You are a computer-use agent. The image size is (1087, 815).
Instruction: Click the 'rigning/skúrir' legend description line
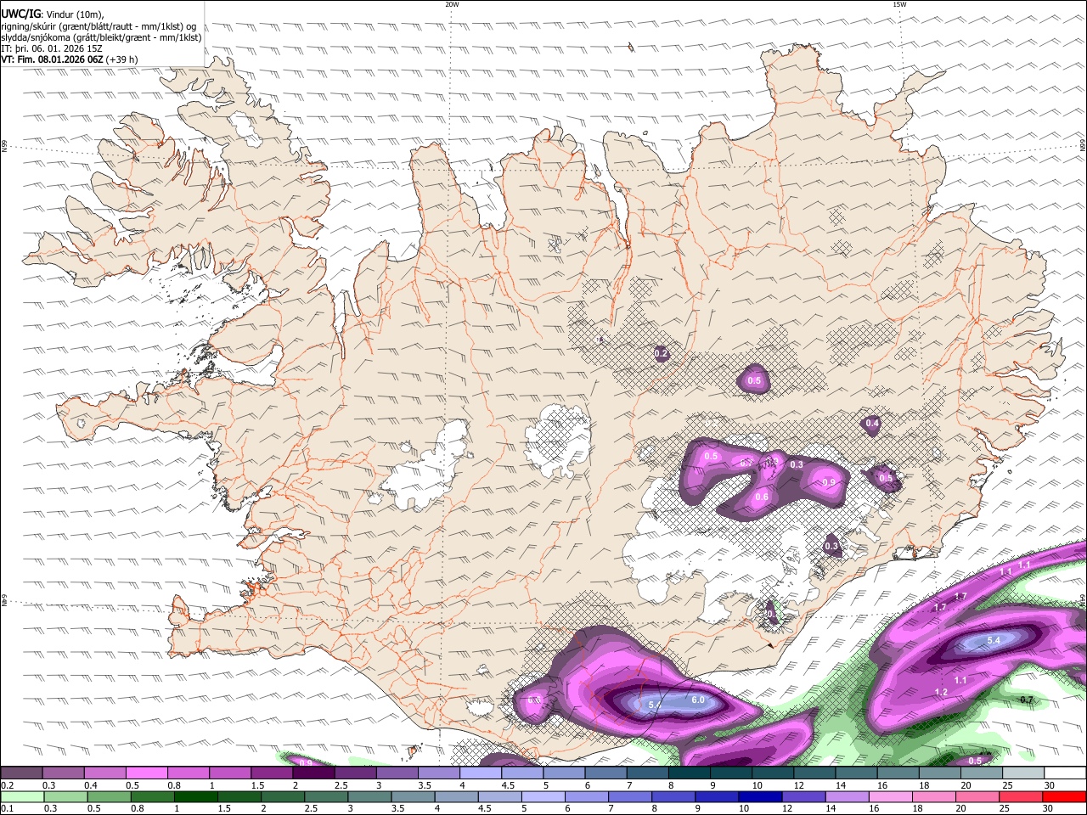point(99,26)
